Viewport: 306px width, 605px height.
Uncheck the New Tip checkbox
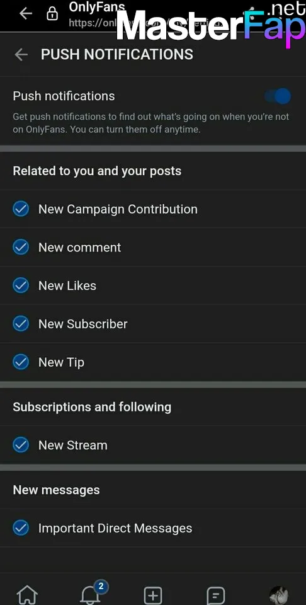pos(21,362)
